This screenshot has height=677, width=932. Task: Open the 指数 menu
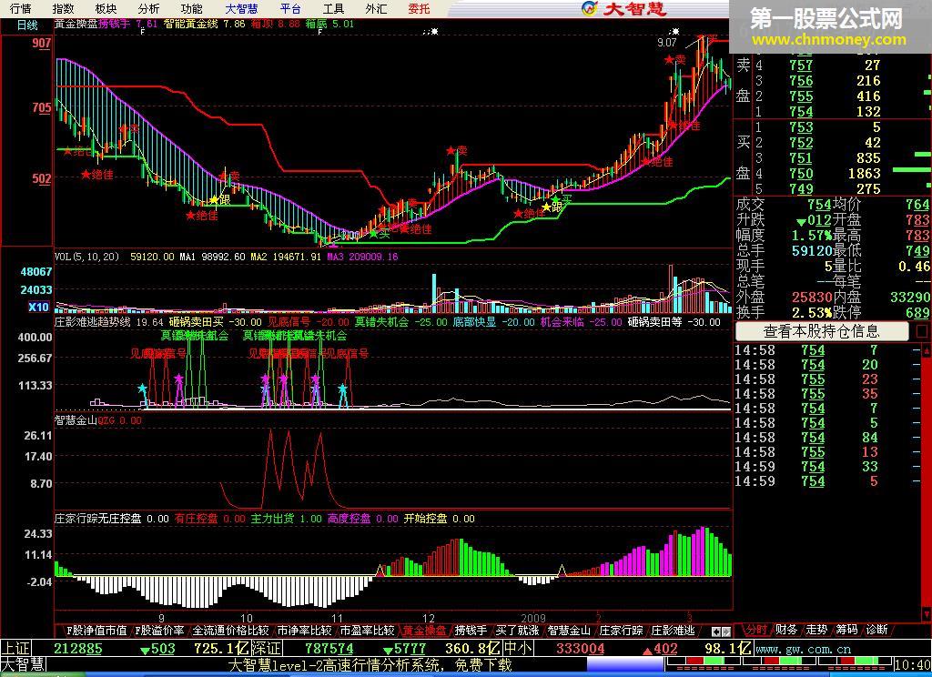point(63,8)
